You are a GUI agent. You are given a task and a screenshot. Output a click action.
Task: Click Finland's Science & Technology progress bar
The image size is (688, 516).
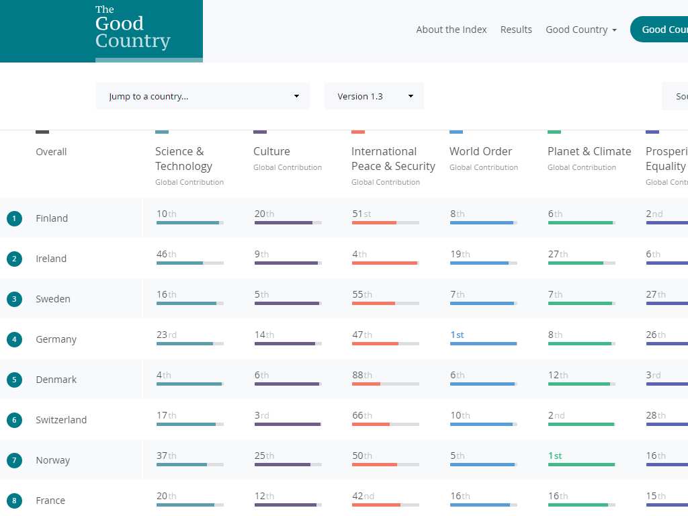[x=190, y=223]
